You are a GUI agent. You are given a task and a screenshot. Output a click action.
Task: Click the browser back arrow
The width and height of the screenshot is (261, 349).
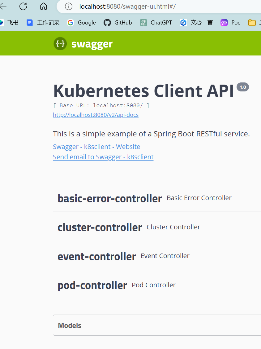pyautogui.click(x=3, y=6)
